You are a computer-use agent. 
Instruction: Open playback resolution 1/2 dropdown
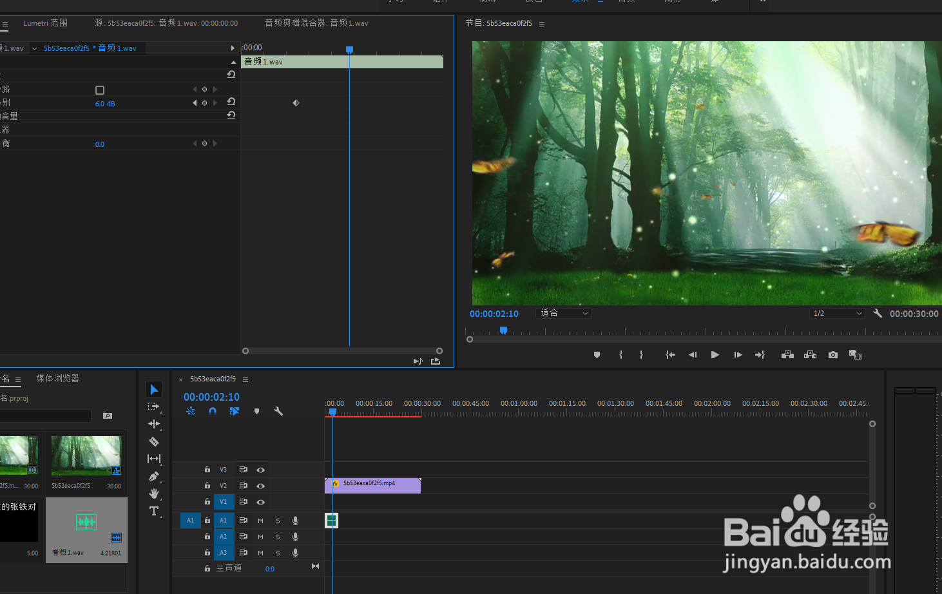[836, 313]
